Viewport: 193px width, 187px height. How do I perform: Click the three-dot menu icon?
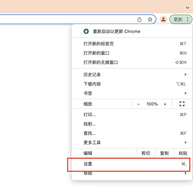[x=188, y=19]
